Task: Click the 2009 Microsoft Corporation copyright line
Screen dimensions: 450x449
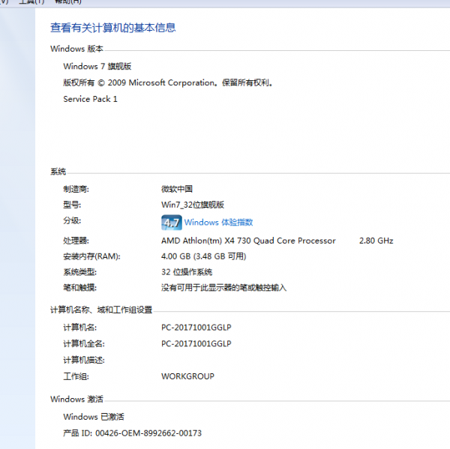Action: coord(168,82)
